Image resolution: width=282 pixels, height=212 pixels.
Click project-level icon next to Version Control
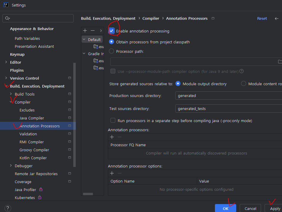[69, 78]
